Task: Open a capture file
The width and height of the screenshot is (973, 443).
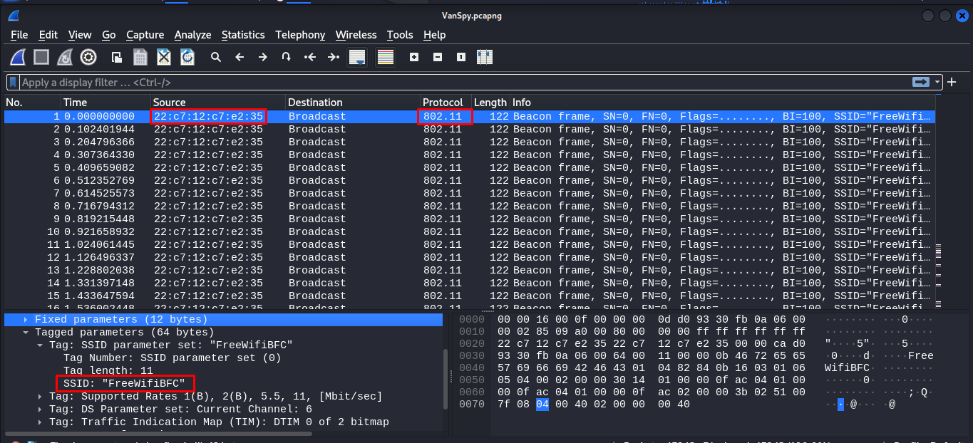Action: pyautogui.click(x=117, y=57)
